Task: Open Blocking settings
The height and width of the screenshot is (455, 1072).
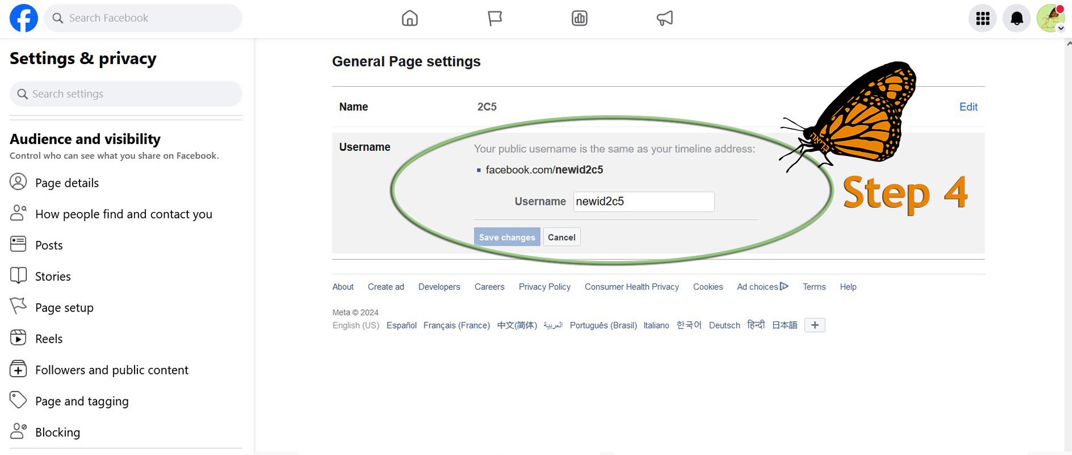Action: point(57,432)
